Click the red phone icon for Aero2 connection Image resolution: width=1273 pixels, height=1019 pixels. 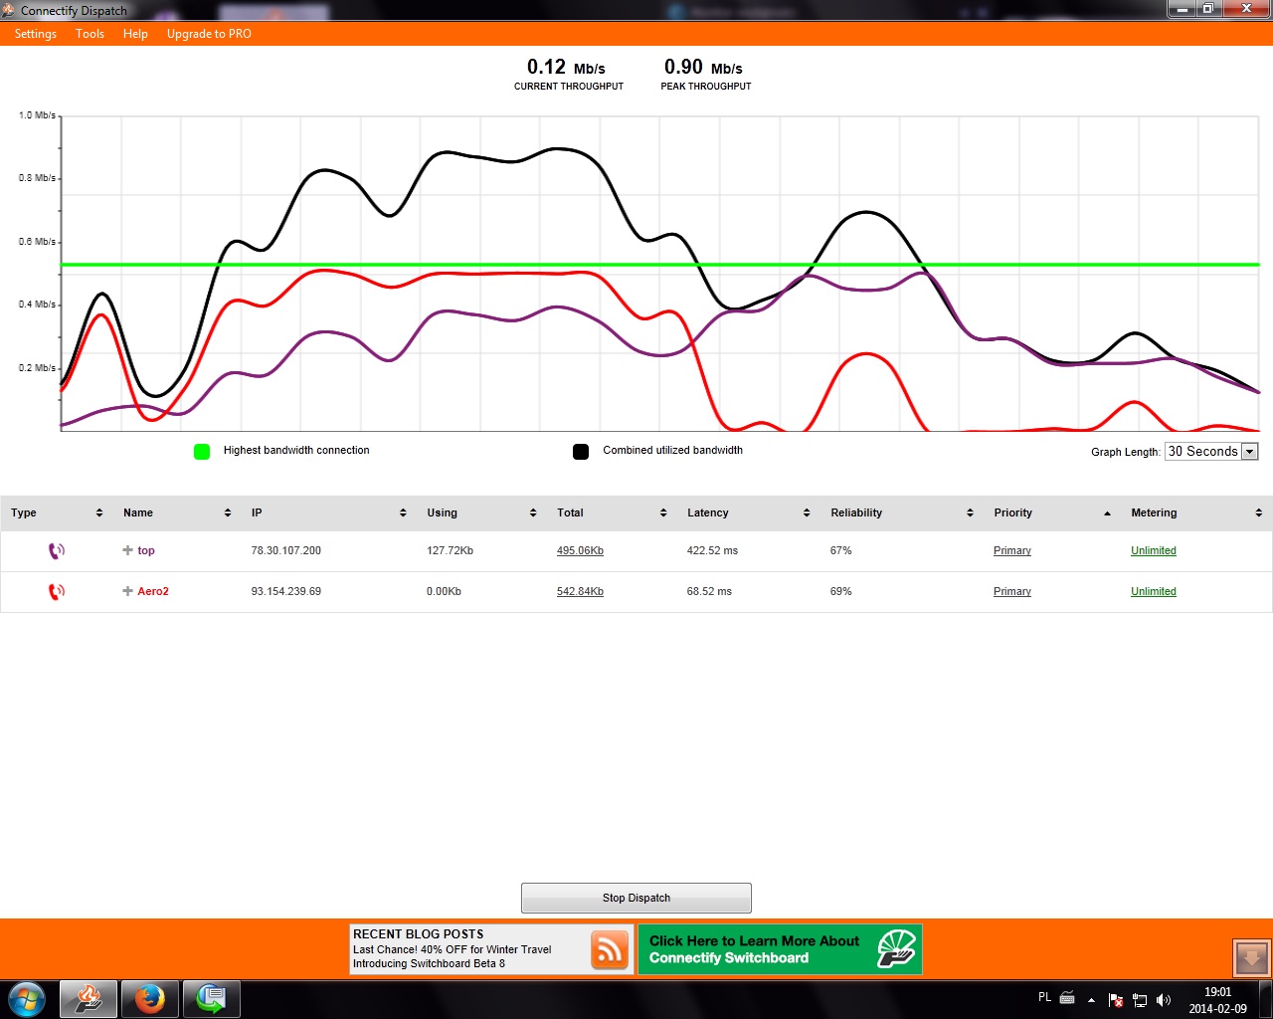pos(57,591)
